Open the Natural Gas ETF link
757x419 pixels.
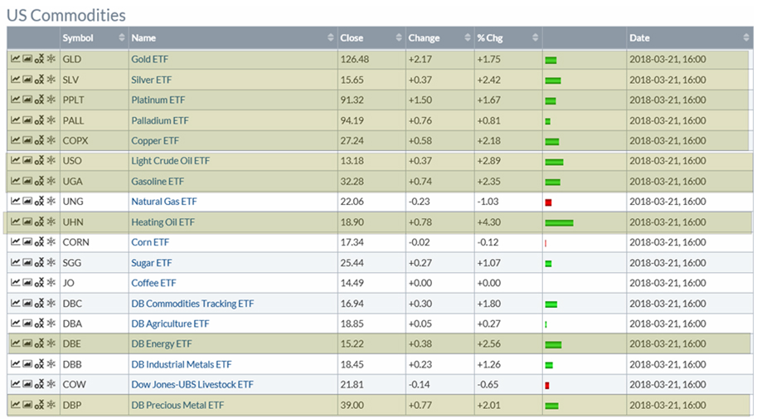[163, 202]
